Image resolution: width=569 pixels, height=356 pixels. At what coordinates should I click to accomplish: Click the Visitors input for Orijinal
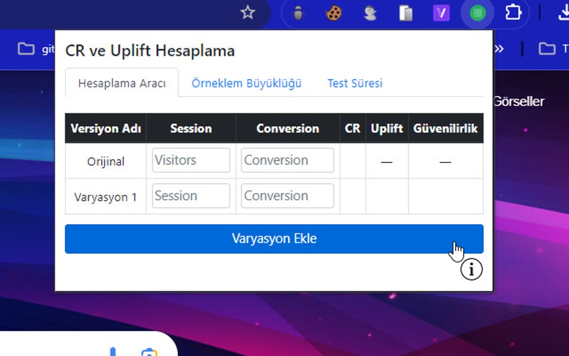point(190,160)
